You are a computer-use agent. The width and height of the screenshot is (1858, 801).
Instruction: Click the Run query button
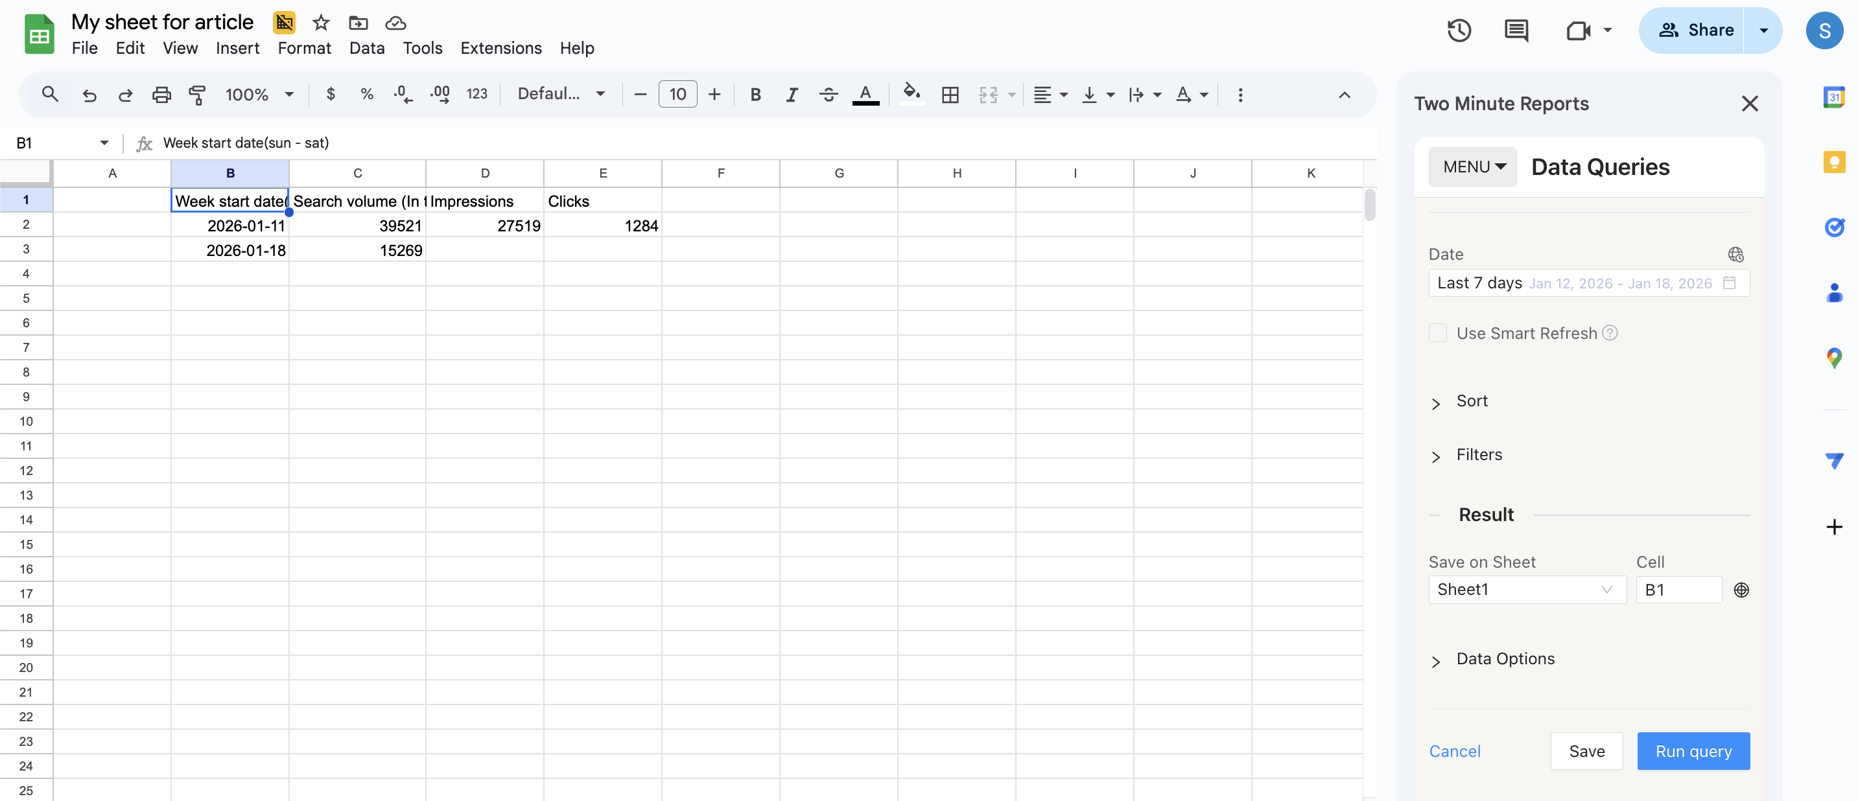point(1693,751)
